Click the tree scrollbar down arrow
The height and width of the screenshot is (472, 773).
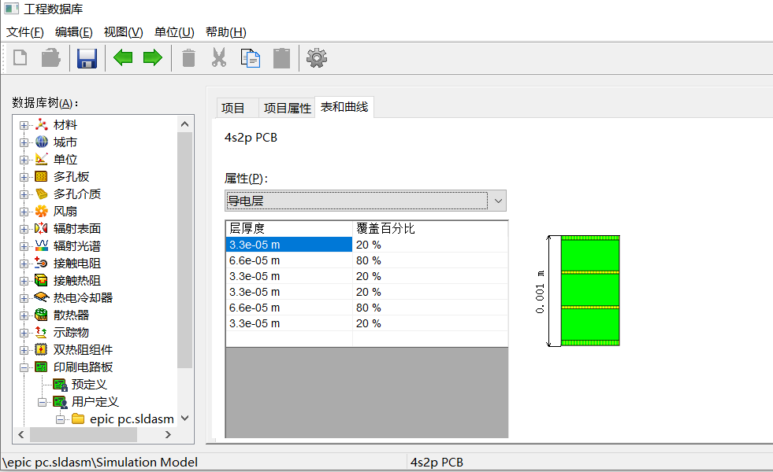184,419
